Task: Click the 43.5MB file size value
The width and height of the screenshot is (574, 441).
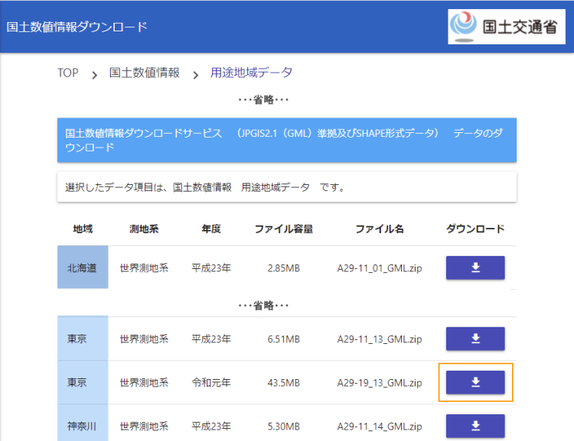Action: pos(284,383)
